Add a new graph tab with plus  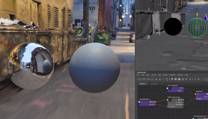162,84
